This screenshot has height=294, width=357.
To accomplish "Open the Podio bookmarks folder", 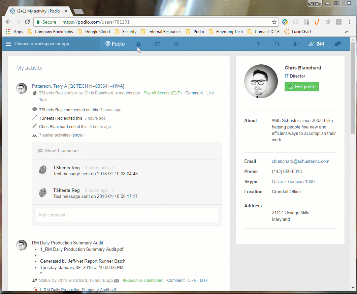I will [195, 32].
